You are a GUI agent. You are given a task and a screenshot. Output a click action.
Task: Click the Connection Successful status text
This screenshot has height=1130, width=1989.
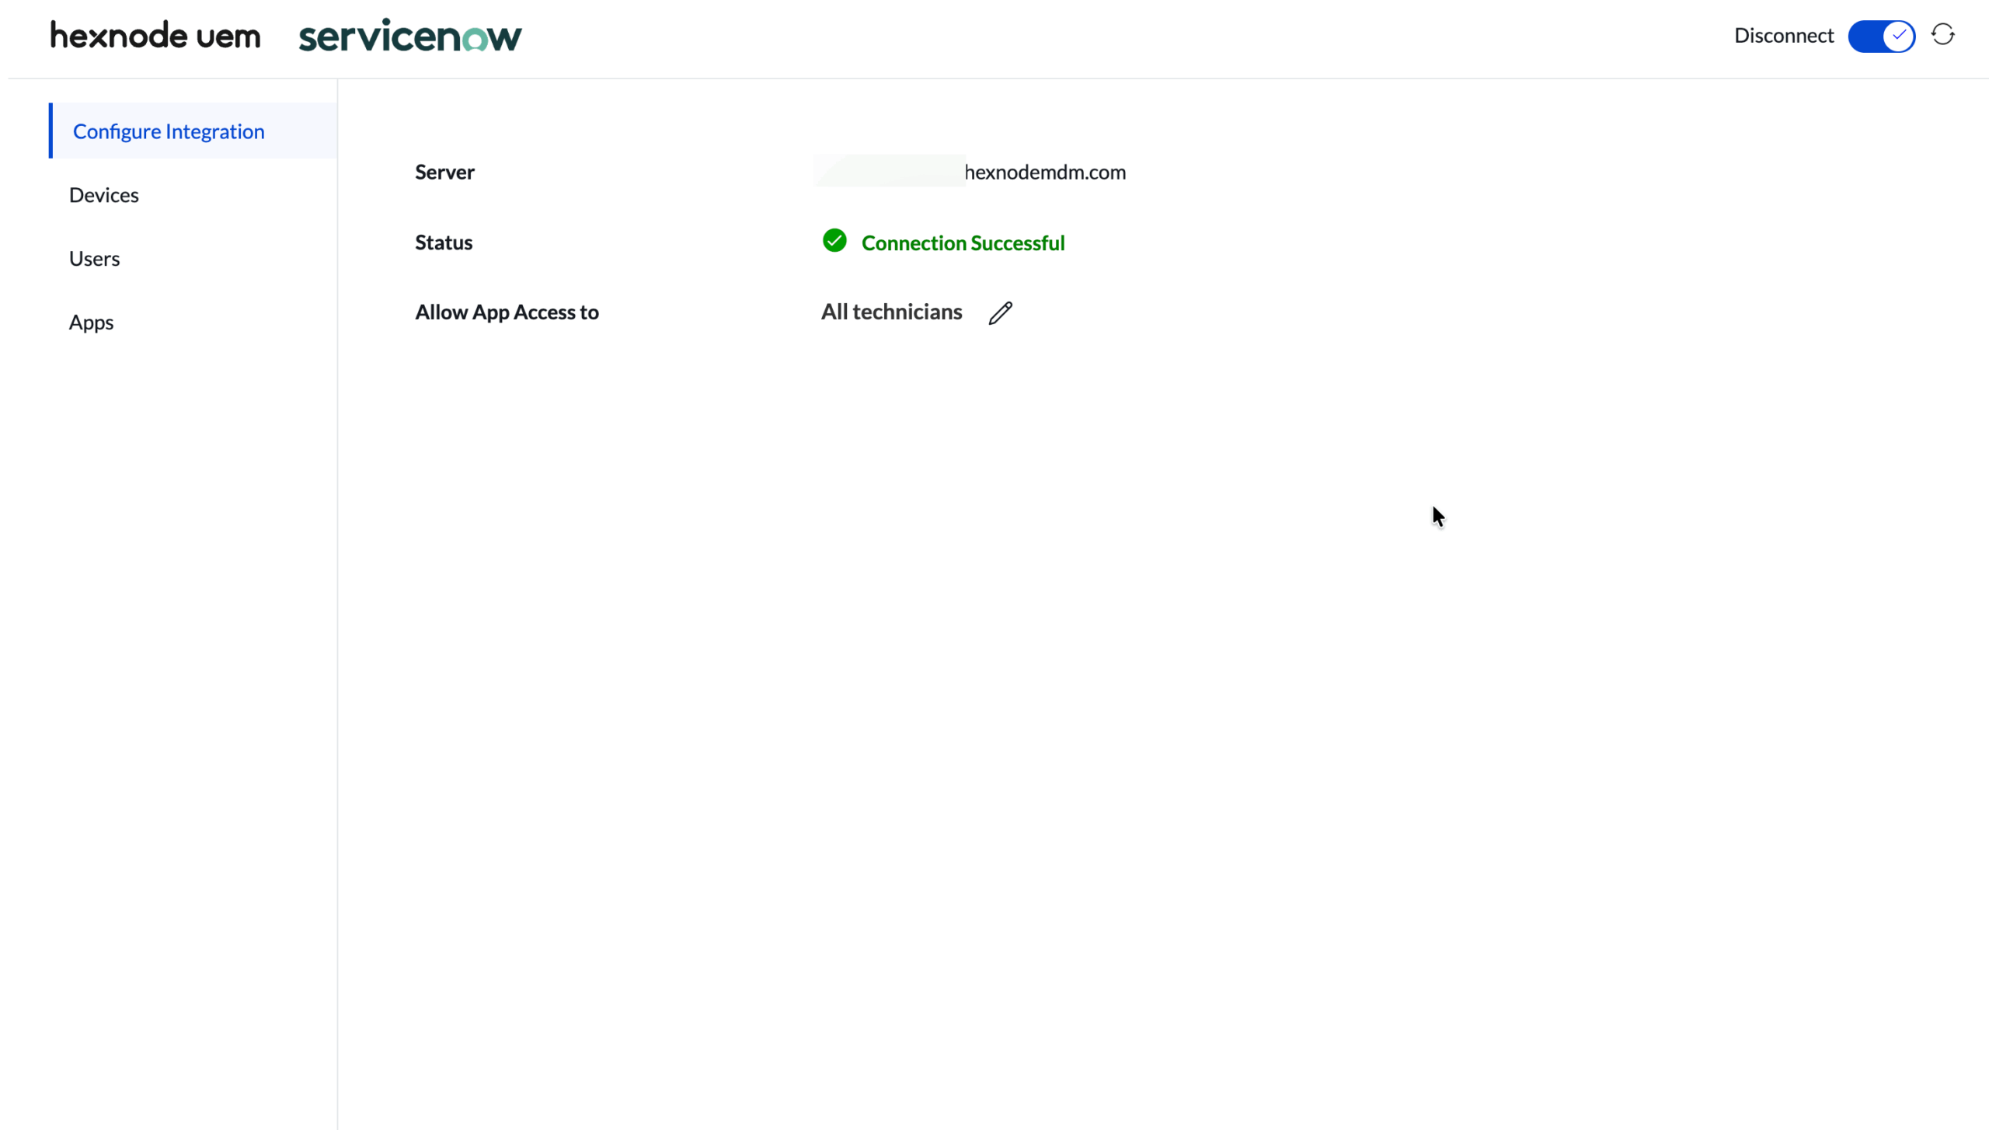pyautogui.click(x=963, y=242)
